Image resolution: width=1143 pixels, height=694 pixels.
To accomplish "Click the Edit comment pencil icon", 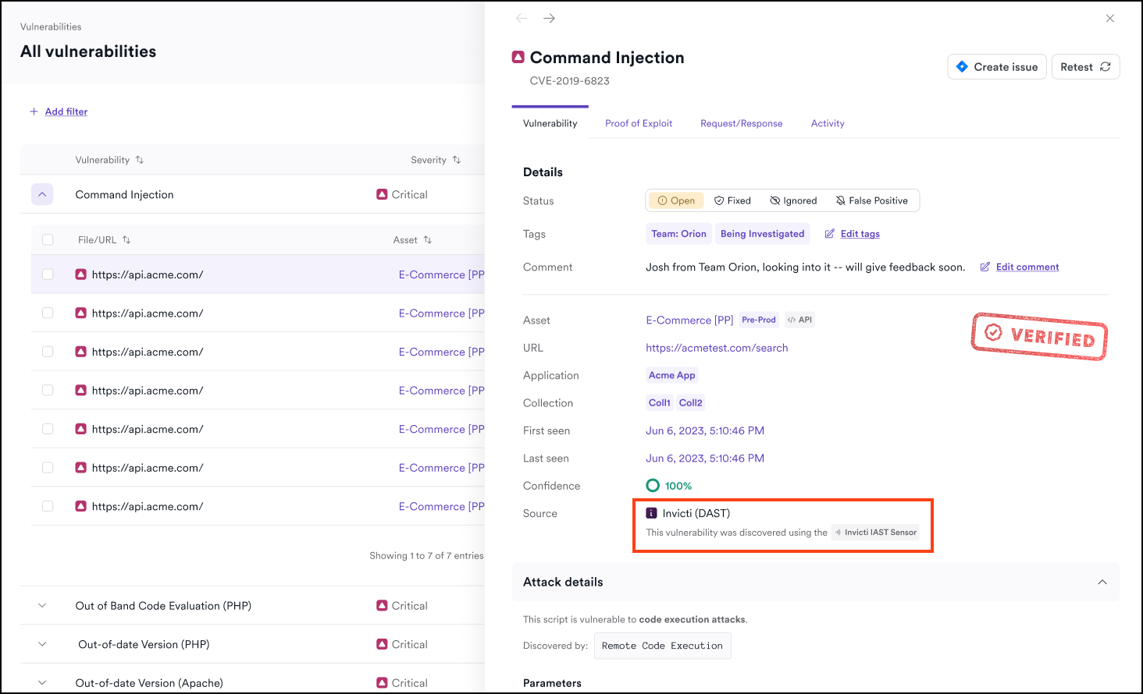I will tap(985, 267).
